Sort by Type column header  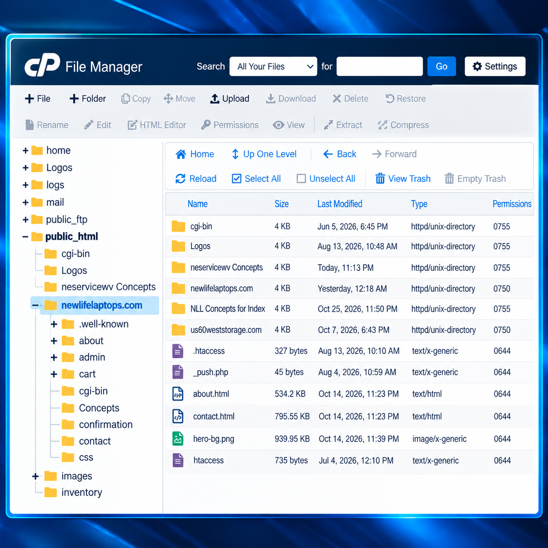pyautogui.click(x=419, y=204)
